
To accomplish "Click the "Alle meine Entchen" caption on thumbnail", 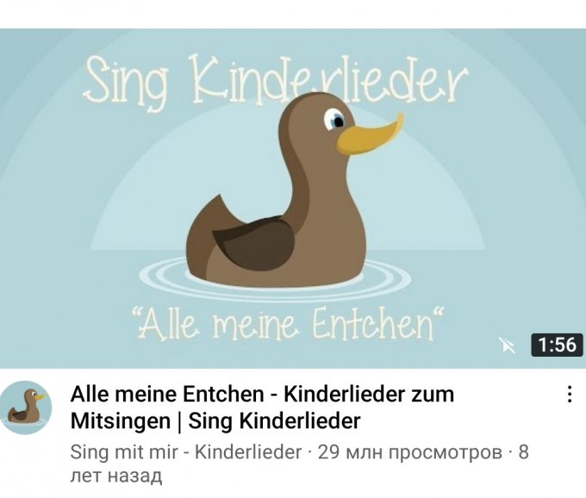I will click(x=289, y=324).
